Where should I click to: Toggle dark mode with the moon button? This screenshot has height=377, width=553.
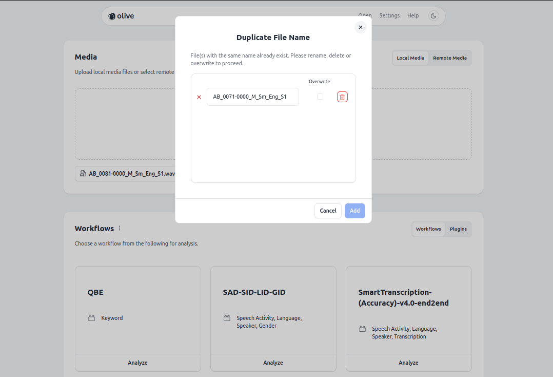433,16
